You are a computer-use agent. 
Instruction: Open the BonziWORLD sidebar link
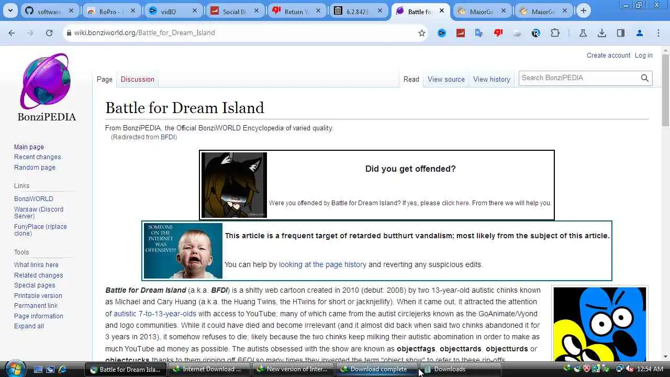pos(33,199)
